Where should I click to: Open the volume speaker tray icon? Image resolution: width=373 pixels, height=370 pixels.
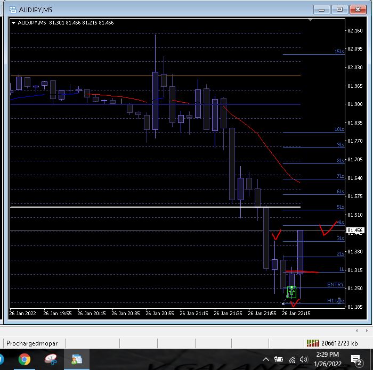[x=304, y=359]
